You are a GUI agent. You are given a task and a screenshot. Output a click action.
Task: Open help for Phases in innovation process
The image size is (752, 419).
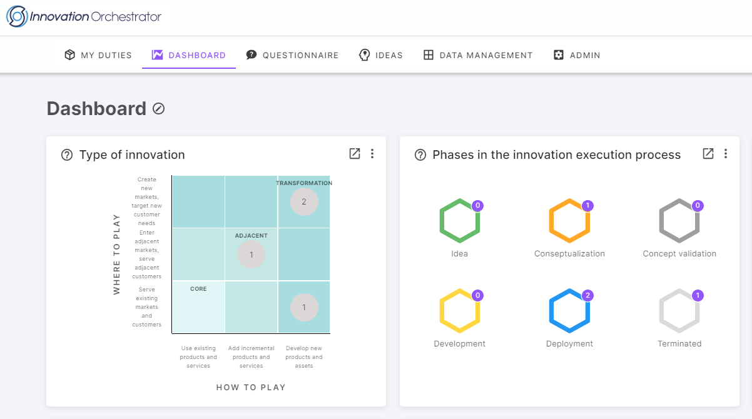(x=420, y=155)
